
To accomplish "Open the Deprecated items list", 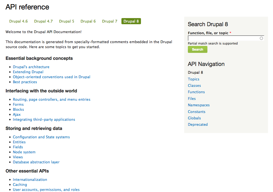I will click(198, 124).
